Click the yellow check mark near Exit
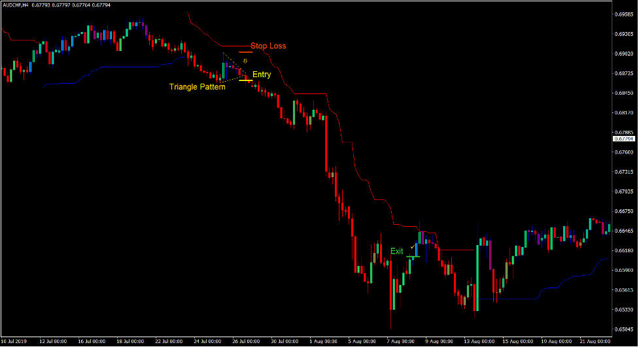 click(413, 247)
